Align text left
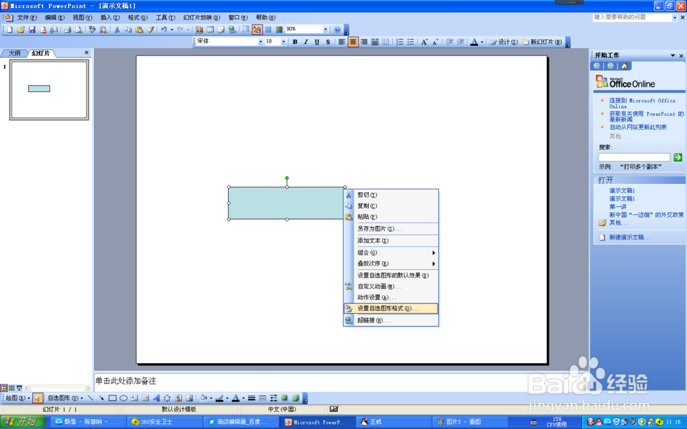The image size is (687, 429). [341, 42]
